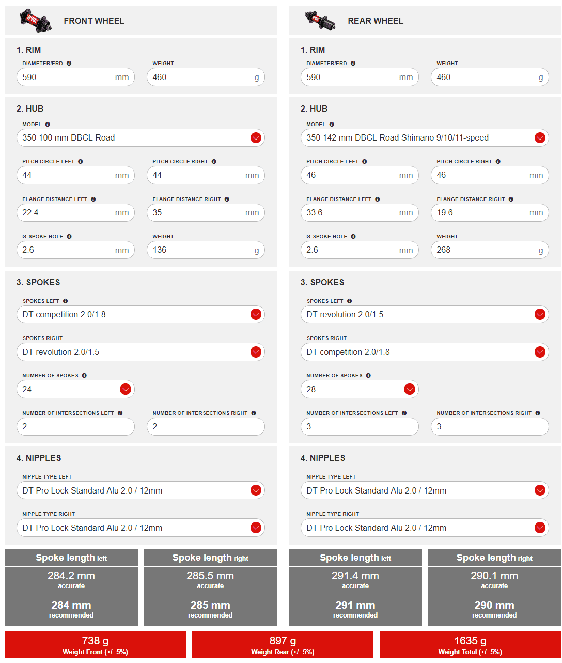Click info icon beside front Ø-Spoke Hole
Viewport: 562px width, 663px height.
(69, 236)
